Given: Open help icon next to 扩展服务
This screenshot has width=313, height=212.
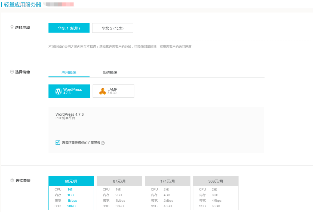Looking at the screenshot, I should pos(103,143).
